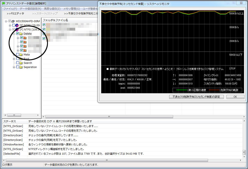This screenshot has height=169, width=248.
Task: Click the red 危険予知の軌跡 legend line
Action: coord(214,90)
